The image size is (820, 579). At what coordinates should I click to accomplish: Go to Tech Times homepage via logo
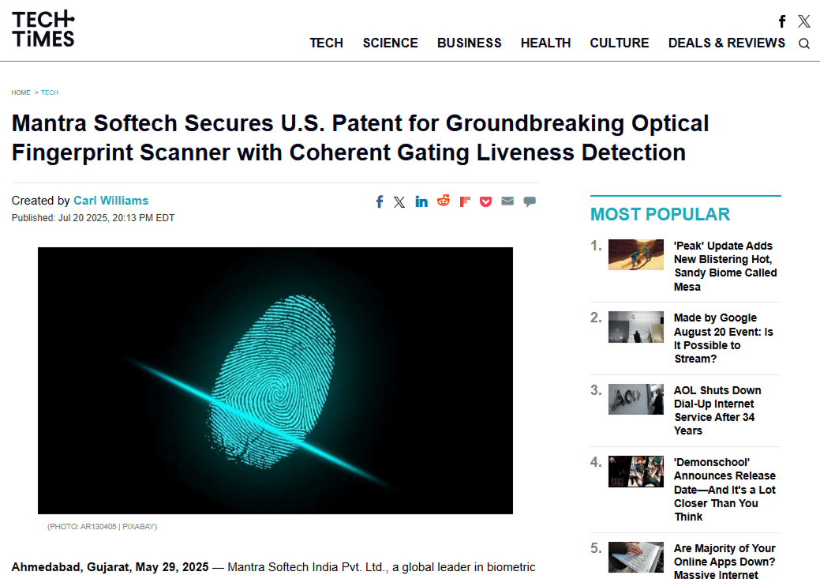click(43, 28)
